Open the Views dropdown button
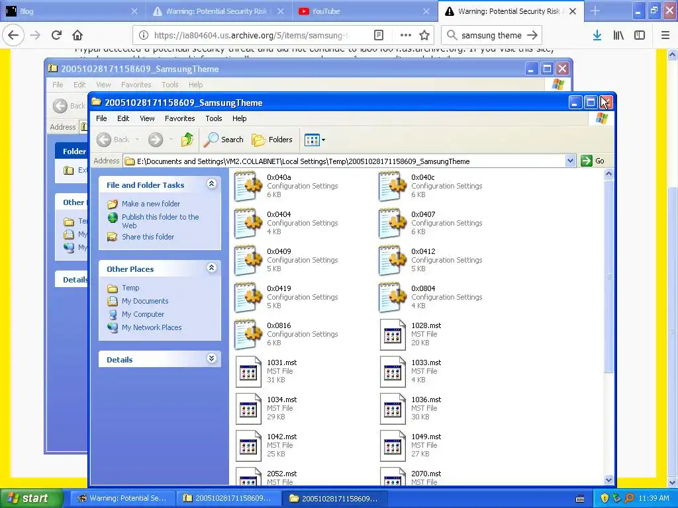This screenshot has height=508, width=678. click(315, 140)
